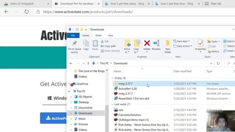The image size is (235, 132).
Task: Open recent locations dropdown arrow
Action: [x=83, y=63]
